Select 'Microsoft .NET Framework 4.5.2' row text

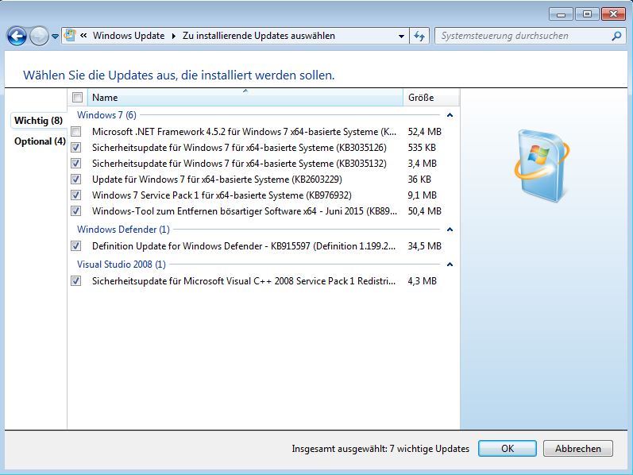pyautogui.click(x=245, y=132)
